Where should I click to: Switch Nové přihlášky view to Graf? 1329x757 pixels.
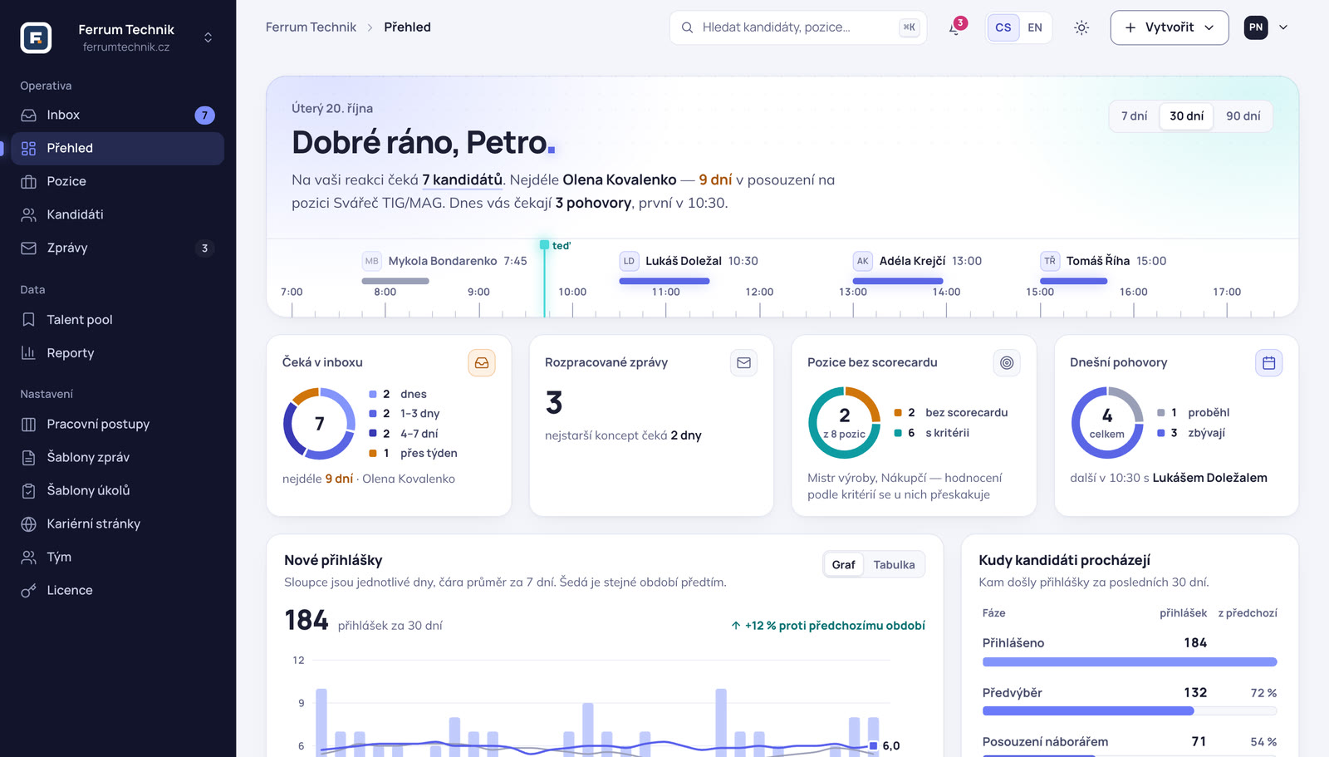[x=843, y=565]
